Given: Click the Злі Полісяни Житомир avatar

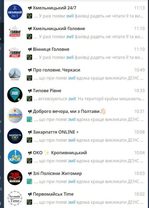Looking at the screenshot, I should (15, 178).
